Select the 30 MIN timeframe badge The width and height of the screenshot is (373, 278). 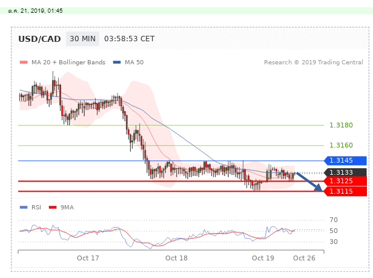(x=82, y=39)
